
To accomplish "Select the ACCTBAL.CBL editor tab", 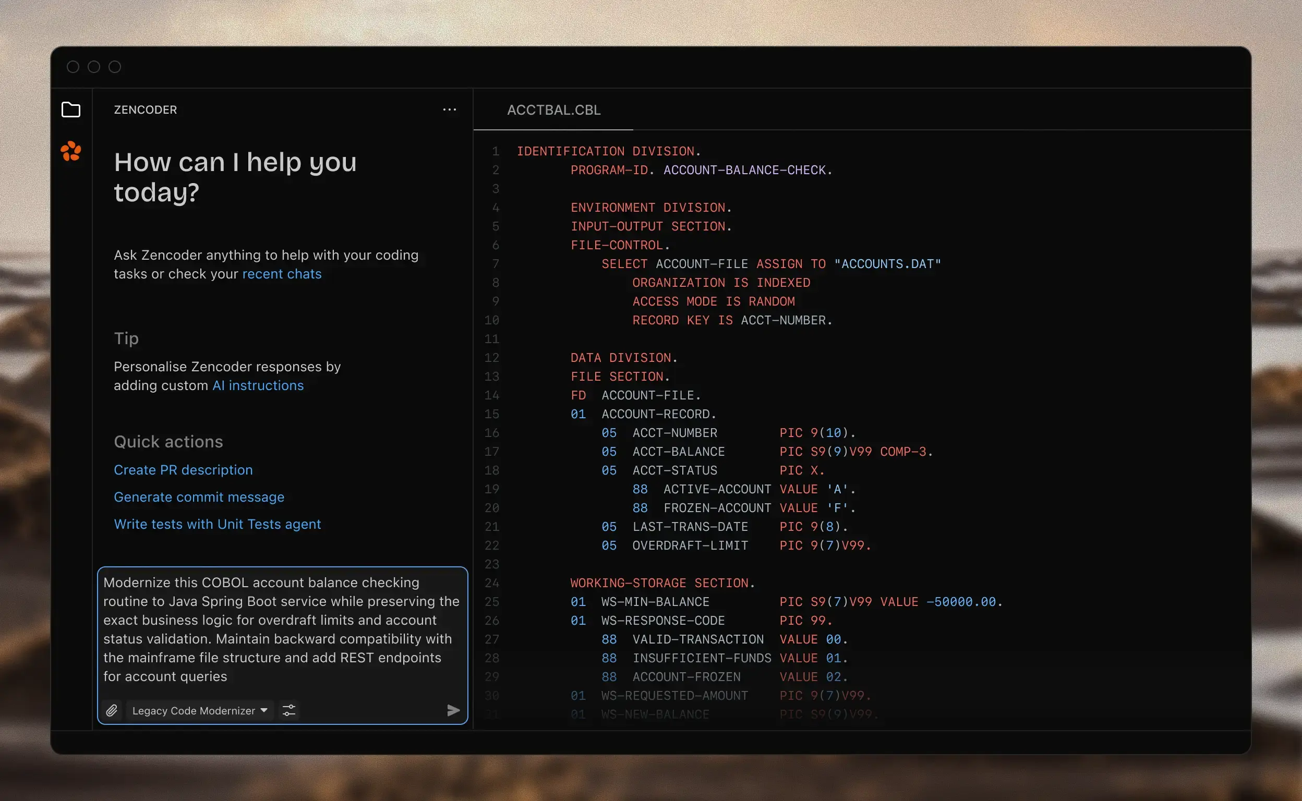I will [x=553, y=110].
